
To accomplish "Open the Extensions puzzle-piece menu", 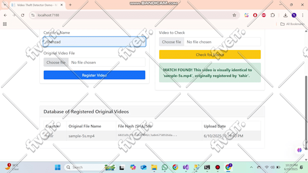I will pos(273,15).
